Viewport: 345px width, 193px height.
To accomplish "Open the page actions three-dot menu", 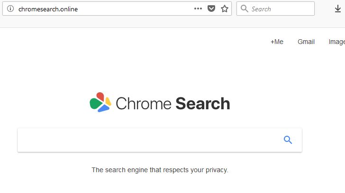I will pyautogui.click(x=198, y=9).
